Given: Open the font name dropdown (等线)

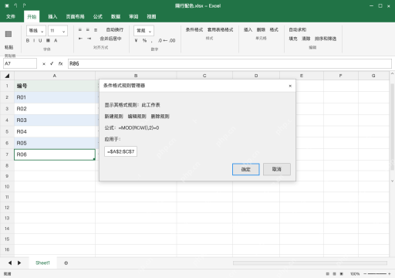Looking at the screenshot, I should pos(36,31).
